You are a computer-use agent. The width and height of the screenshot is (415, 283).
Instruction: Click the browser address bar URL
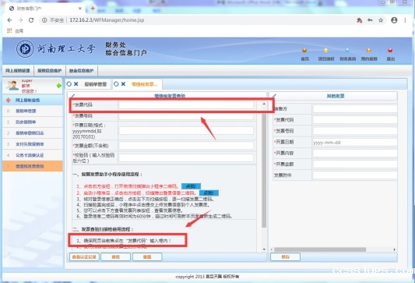[x=107, y=20]
